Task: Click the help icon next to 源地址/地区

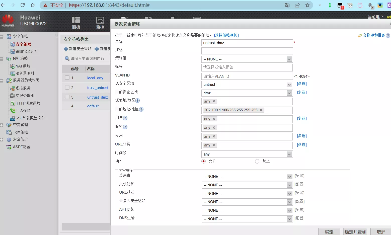Action: coord(137,101)
